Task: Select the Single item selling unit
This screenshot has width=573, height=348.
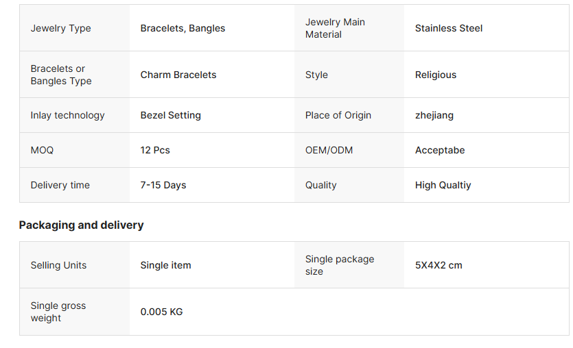Action: (x=165, y=265)
